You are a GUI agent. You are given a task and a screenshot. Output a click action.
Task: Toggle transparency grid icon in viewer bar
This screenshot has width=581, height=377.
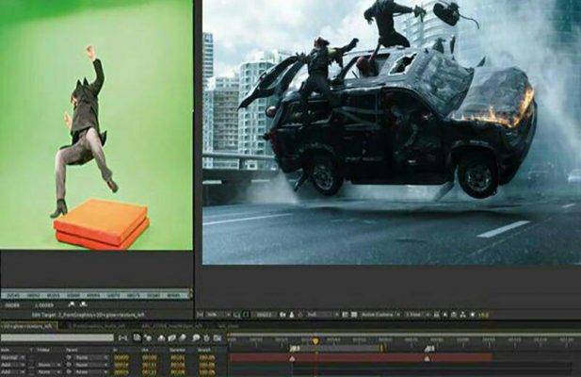tap(353, 315)
